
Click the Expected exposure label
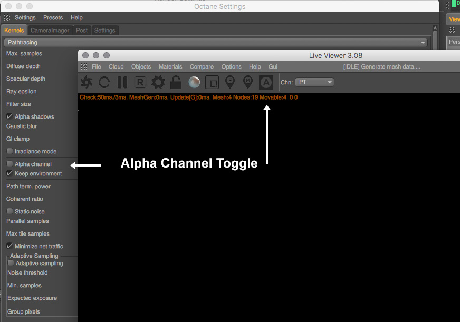coord(32,298)
